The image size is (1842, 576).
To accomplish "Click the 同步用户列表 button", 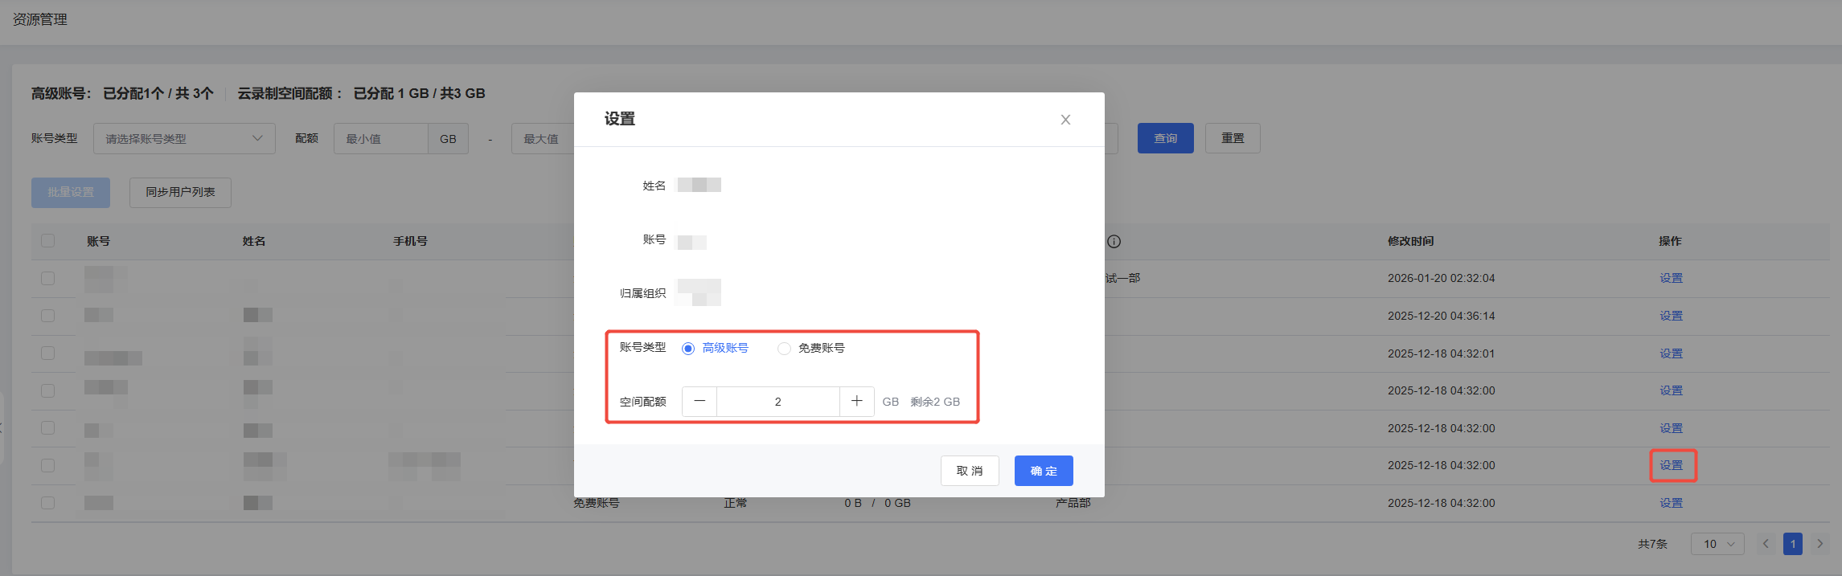I will pyautogui.click(x=180, y=192).
